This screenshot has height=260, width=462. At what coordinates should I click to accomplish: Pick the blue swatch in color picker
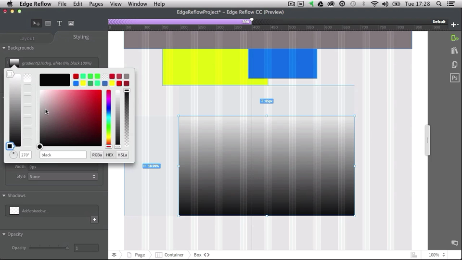click(x=76, y=83)
